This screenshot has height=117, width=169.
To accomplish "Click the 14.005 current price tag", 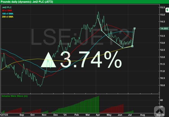I will coord(164,28).
